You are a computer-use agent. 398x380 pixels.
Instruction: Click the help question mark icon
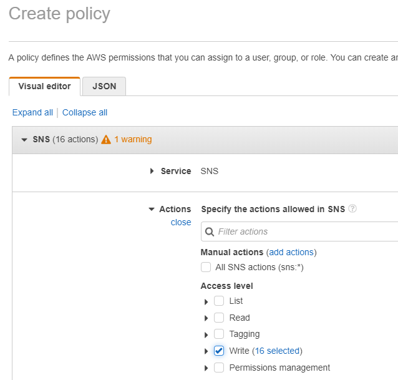[352, 208]
